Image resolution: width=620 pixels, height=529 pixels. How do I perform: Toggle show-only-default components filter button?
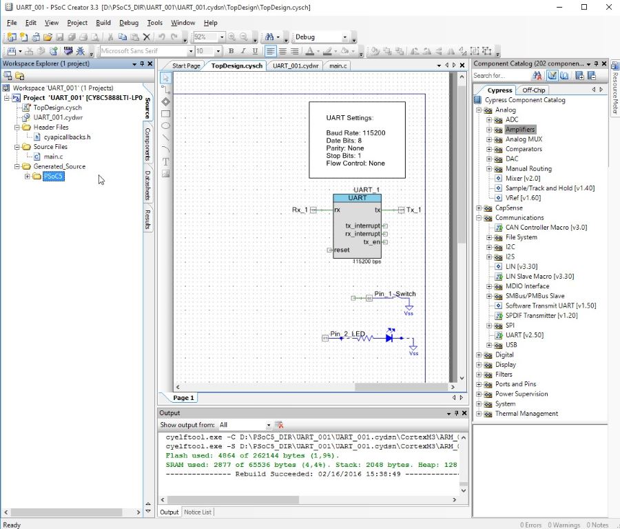(x=552, y=76)
